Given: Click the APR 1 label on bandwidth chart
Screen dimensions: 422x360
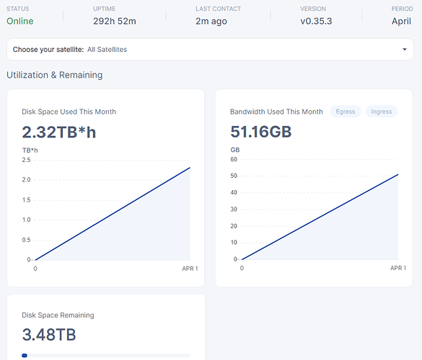Looking at the screenshot, I should click(398, 268).
